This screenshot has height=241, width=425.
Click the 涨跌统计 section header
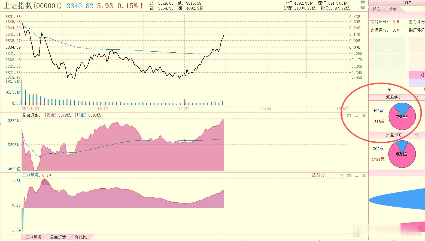coord(394,97)
